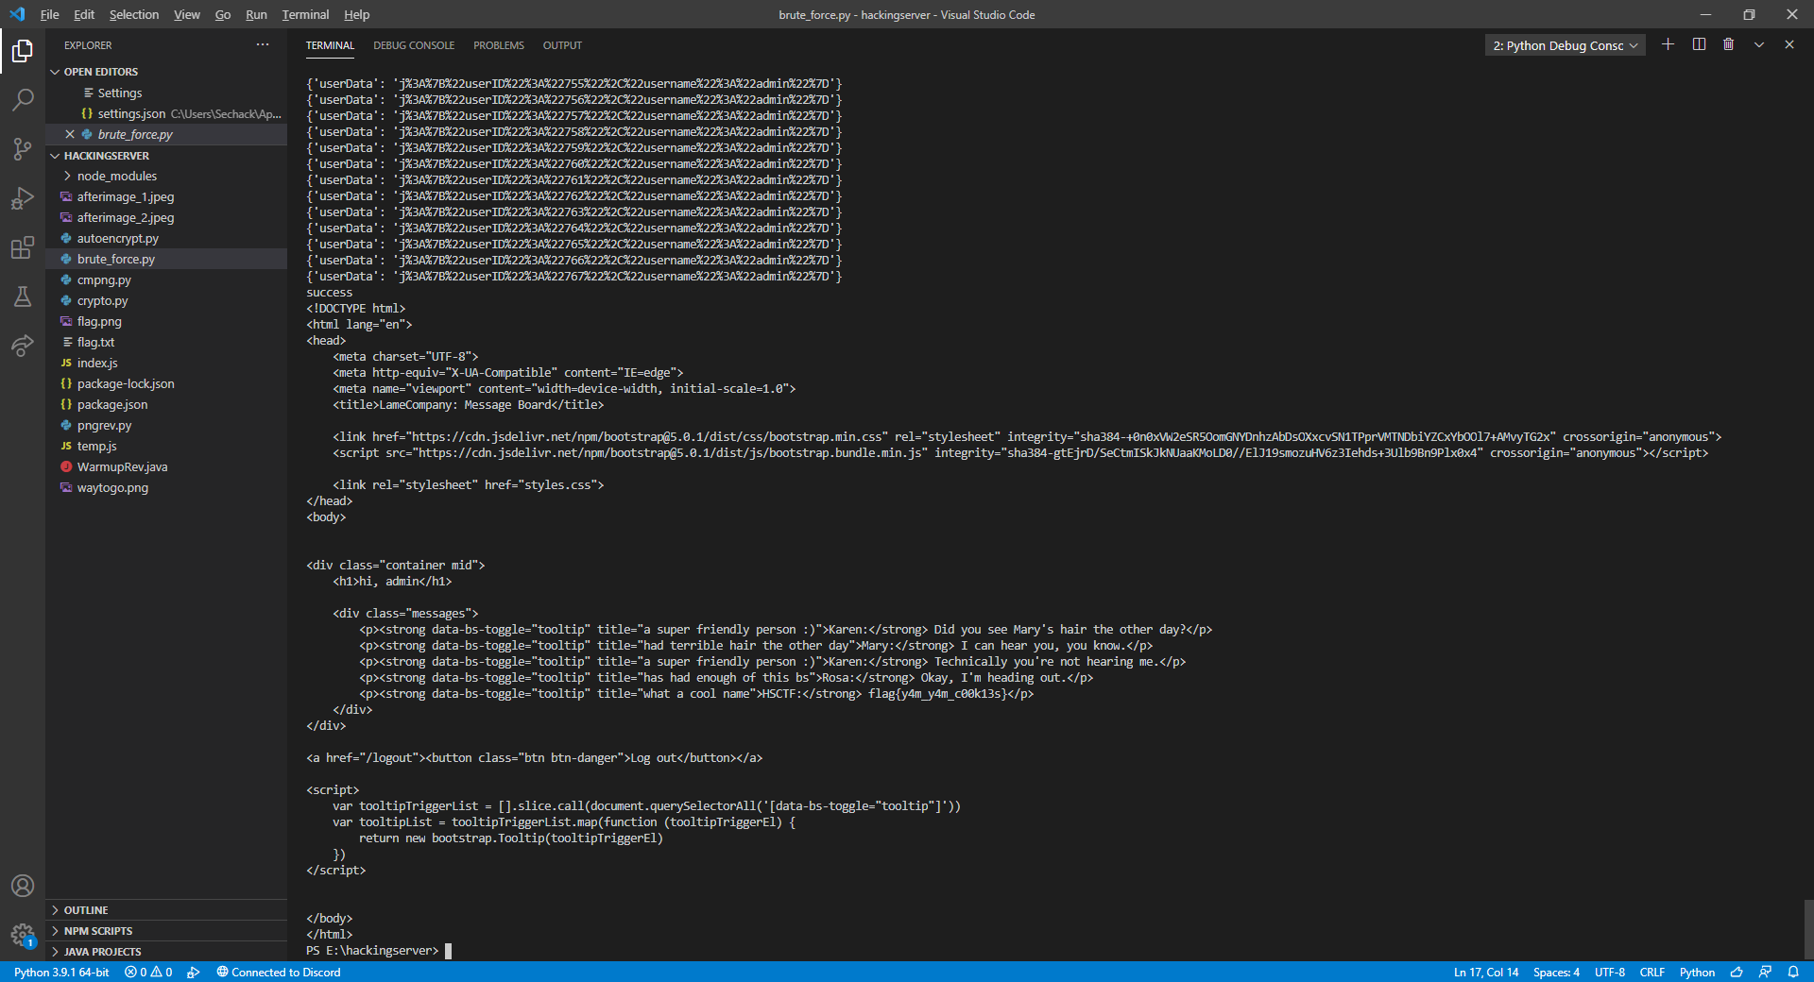Split the terminal panel
The height and width of the screenshot is (982, 1814).
click(1699, 44)
